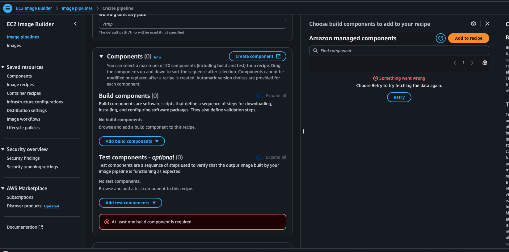The width and height of the screenshot is (509, 252).
Task: Open Image workflows page
Action: tap(23, 119)
